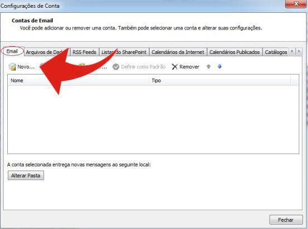Close the Configurações de Conta window
Screen dimensions: 308x229
coord(296,4)
